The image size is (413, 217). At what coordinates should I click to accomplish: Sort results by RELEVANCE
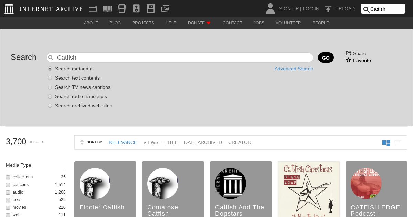123,142
